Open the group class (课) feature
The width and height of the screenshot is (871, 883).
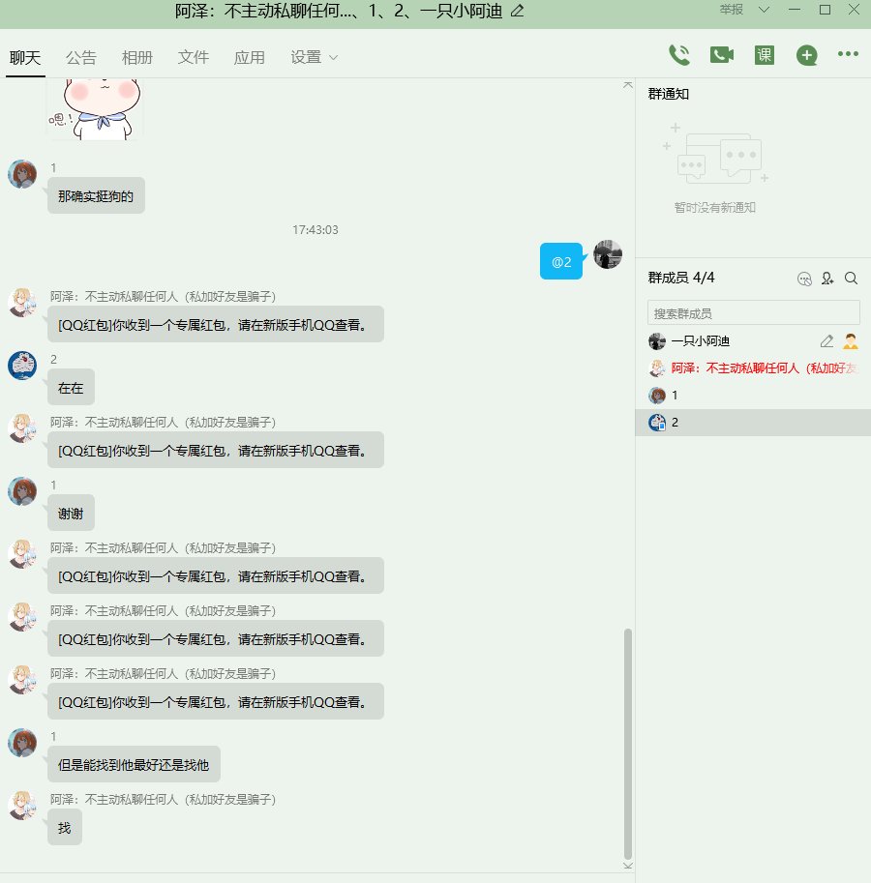[765, 55]
